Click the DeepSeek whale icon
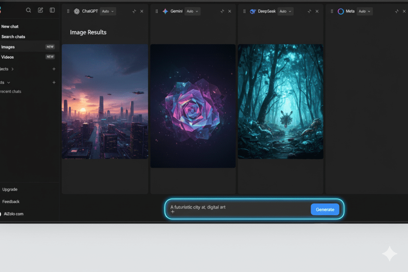408x272 pixels. [x=253, y=11]
